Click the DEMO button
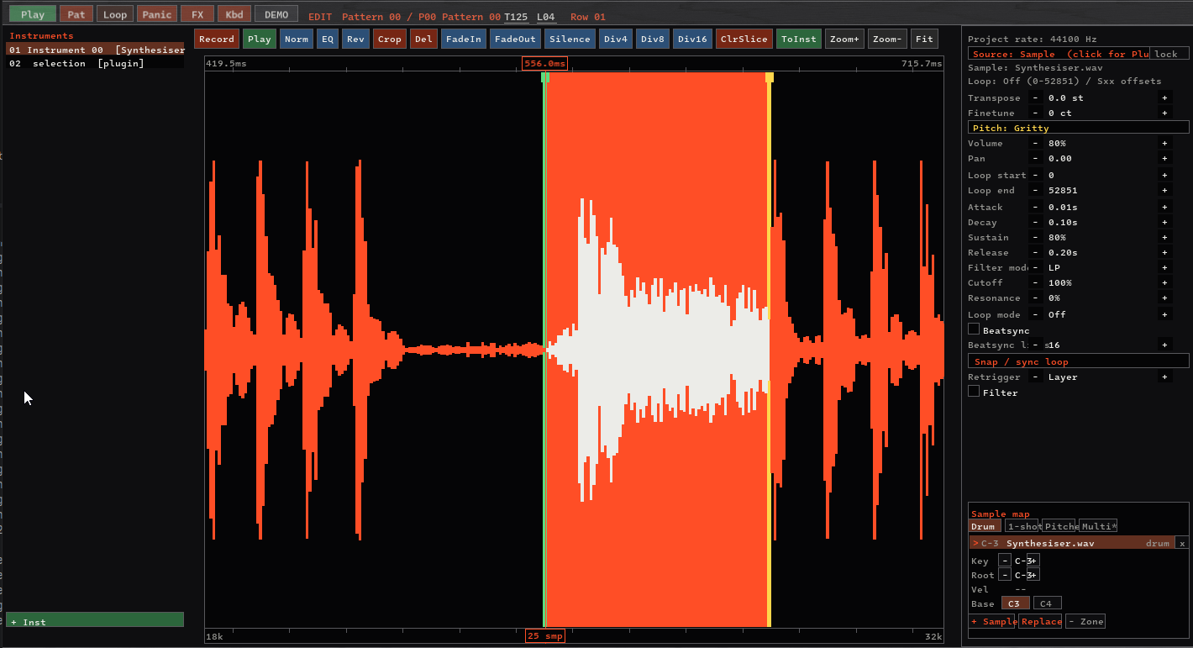The height and width of the screenshot is (648, 1193). 276,14
